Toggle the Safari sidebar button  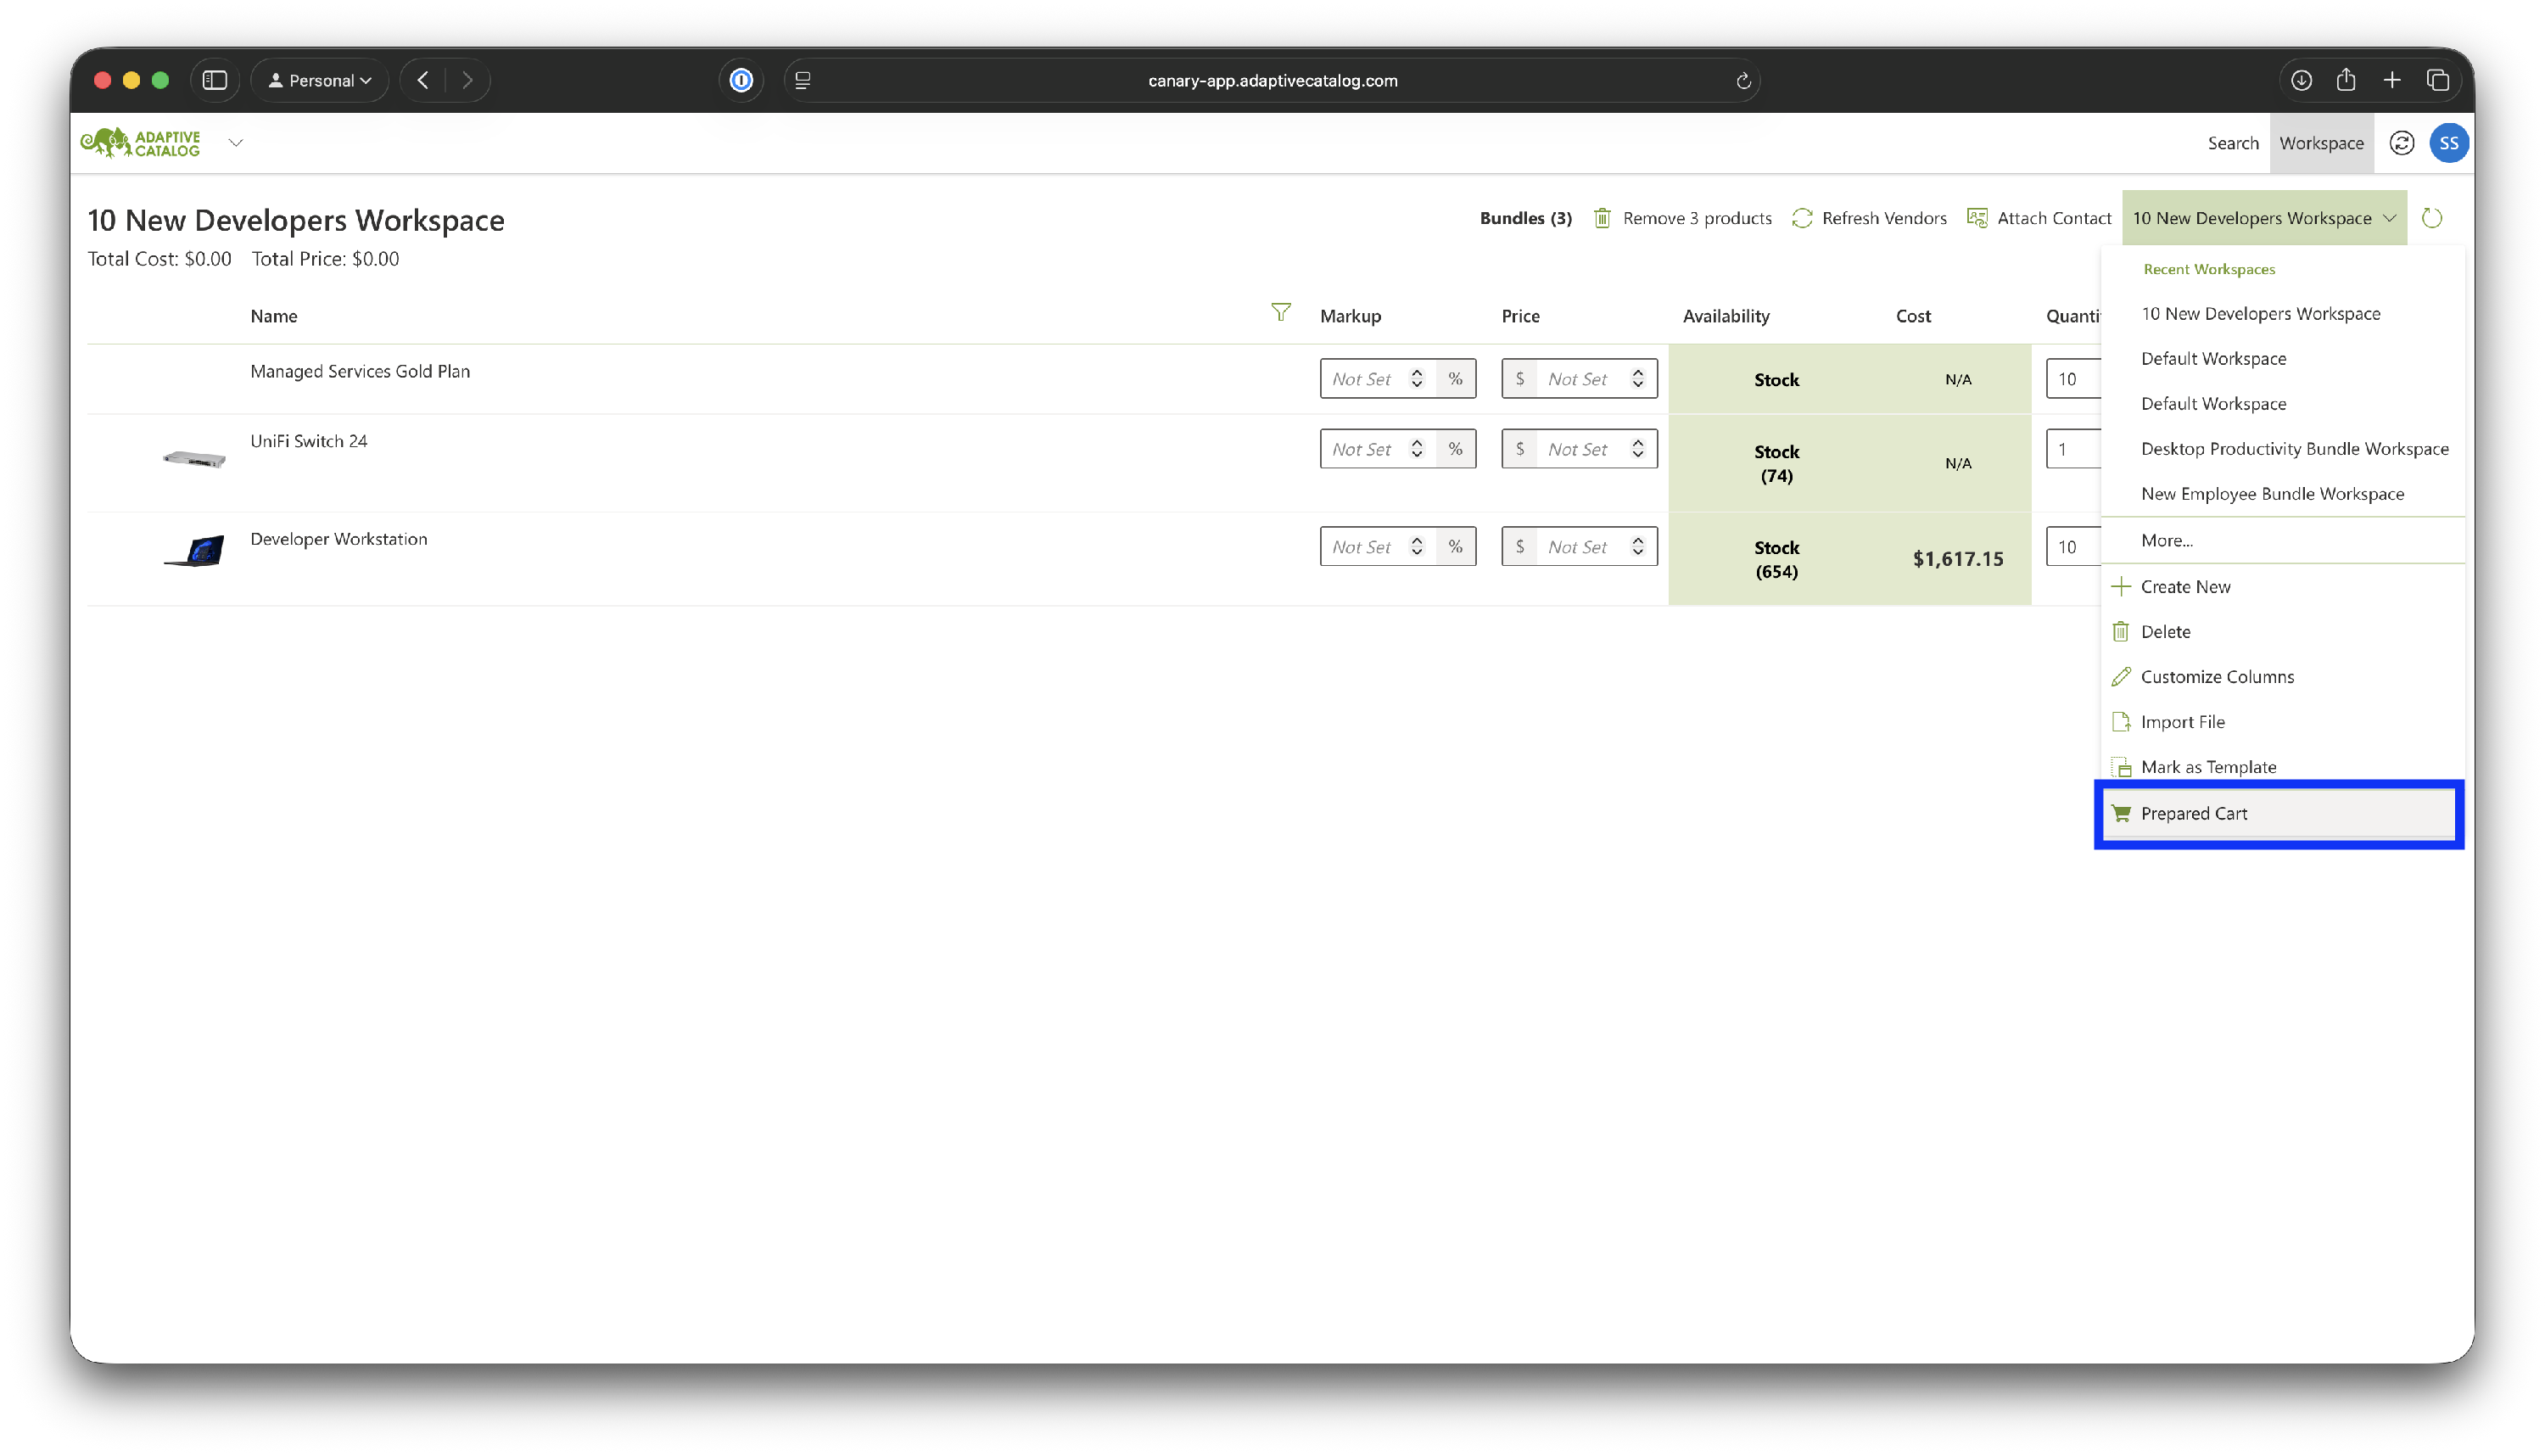(x=215, y=81)
